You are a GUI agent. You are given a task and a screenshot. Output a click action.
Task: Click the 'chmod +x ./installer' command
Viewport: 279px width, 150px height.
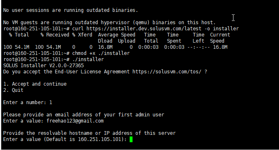(101, 53)
